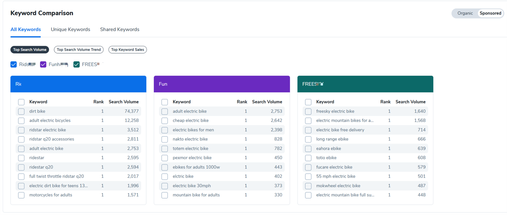Tick checkbox for totio ebike

(308, 158)
